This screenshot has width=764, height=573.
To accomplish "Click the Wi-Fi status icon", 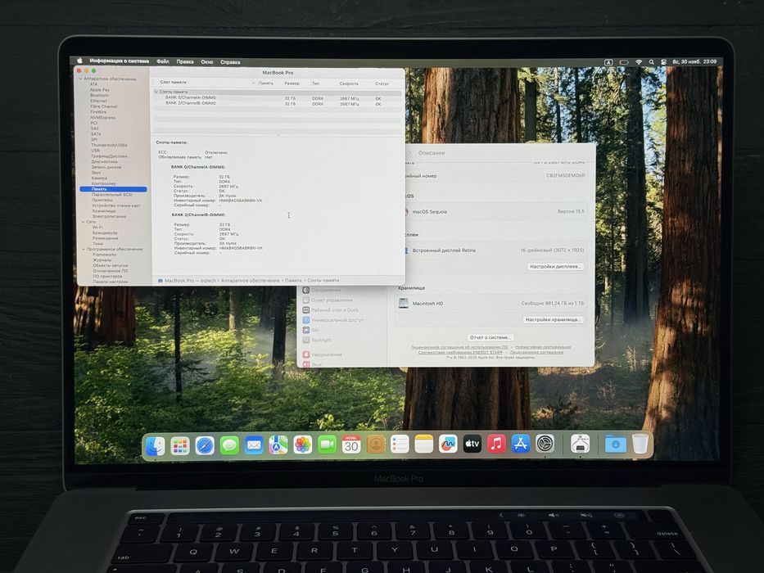I will pyautogui.click(x=638, y=62).
